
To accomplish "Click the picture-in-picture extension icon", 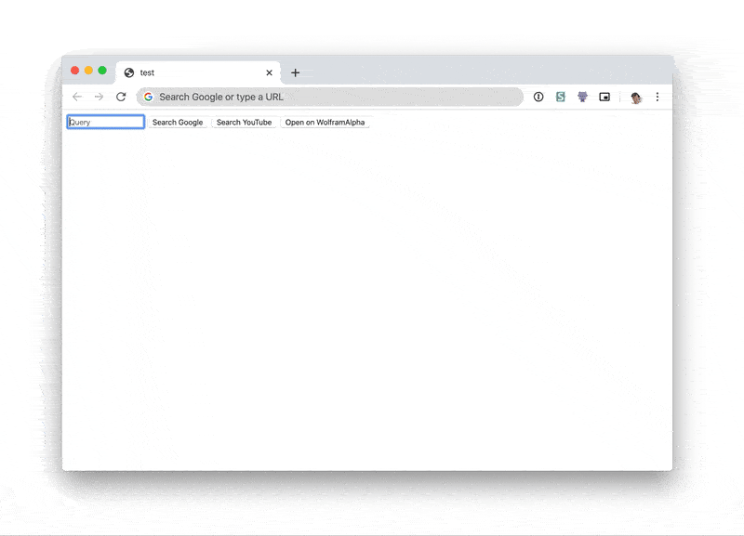I will 604,97.
